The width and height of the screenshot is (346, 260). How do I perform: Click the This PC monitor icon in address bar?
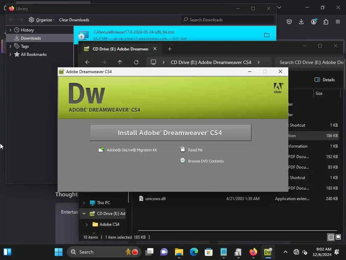[x=153, y=62]
